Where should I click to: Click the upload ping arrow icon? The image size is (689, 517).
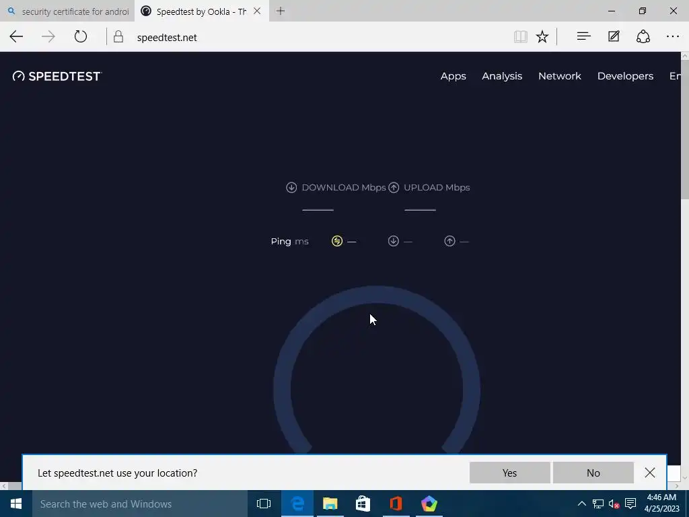tap(449, 241)
